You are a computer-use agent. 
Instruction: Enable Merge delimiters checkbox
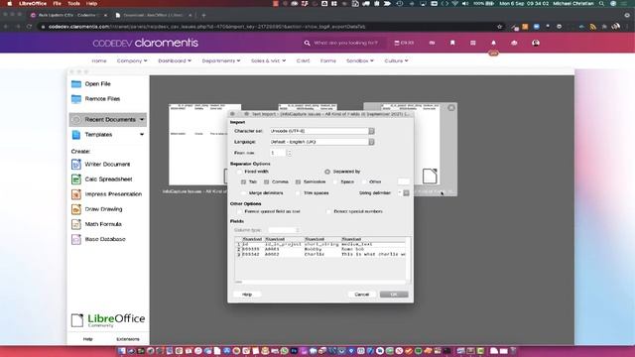tap(243, 193)
